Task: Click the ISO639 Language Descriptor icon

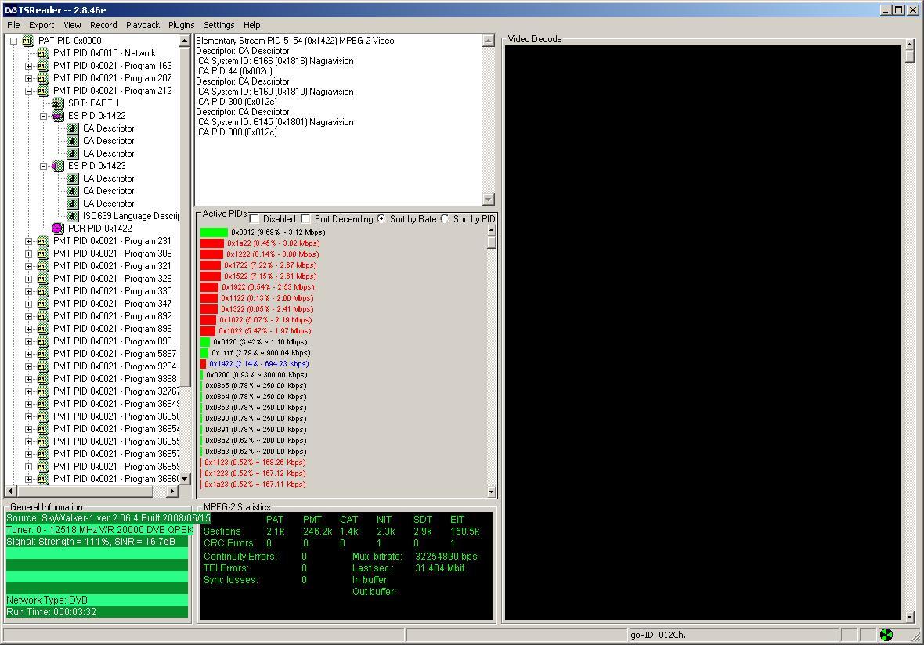Action: pyautogui.click(x=73, y=216)
